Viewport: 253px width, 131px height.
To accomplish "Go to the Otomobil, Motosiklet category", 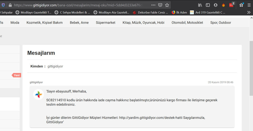I will click(x=187, y=22).
